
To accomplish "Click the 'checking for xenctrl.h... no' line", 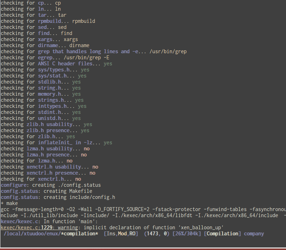I will pyautogui.click(x=41, y=179).
